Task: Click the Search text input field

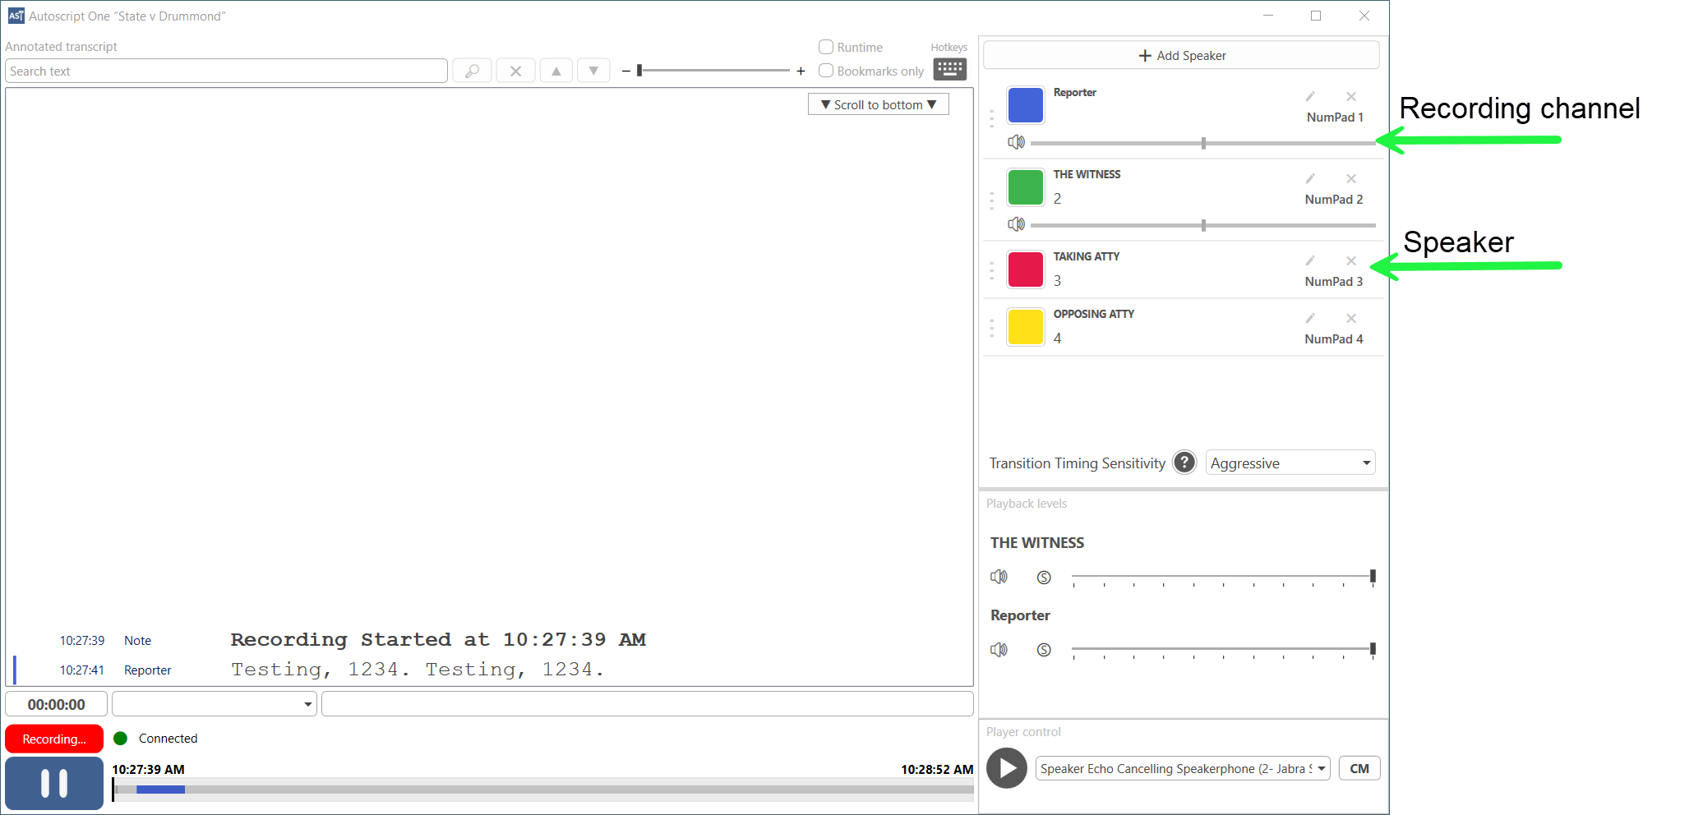Action: click(x=226, y=71)
